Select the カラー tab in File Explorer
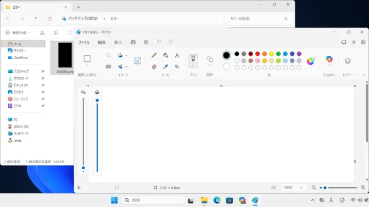This screenshot has height=207, width=369. pos(36,7)
